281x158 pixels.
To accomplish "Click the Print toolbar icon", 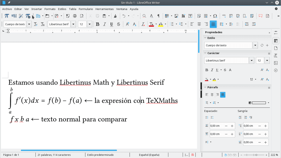I will (x=75, y=16).
